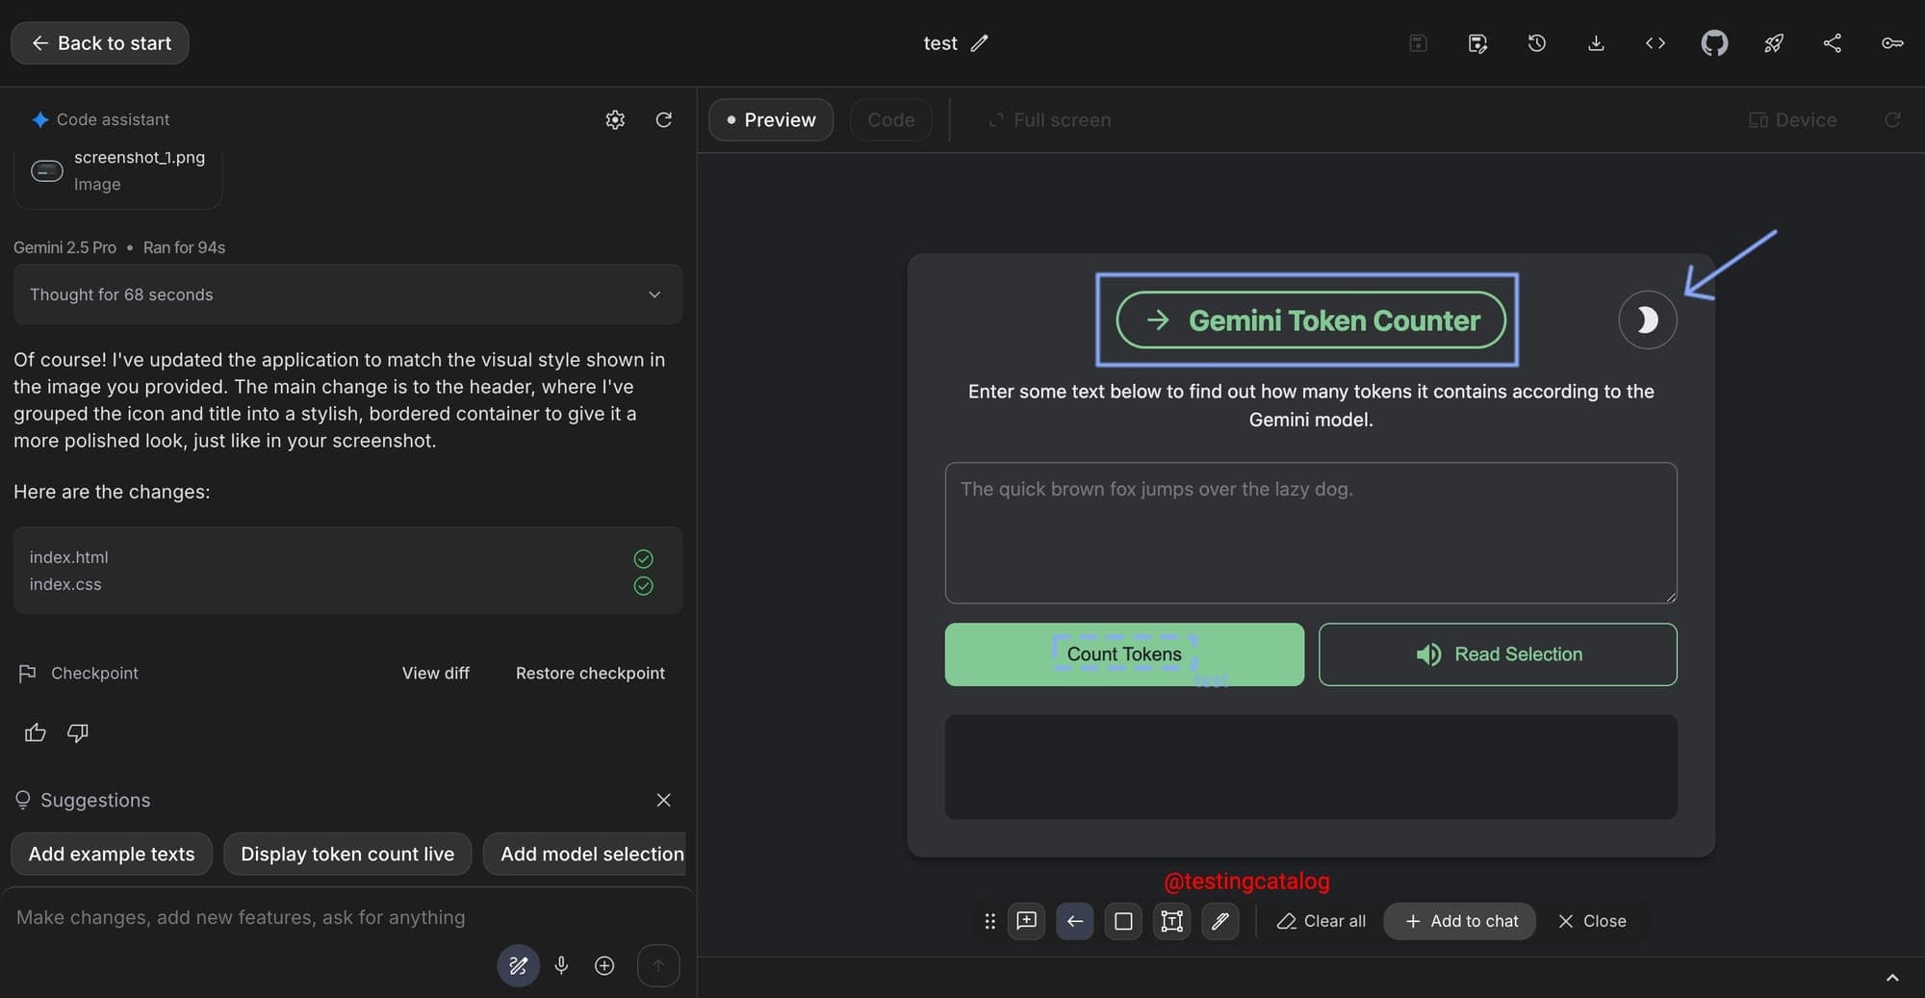Select the rectangle annotation tool
Screen dimensions: 1925x998
coord(1122,921)
